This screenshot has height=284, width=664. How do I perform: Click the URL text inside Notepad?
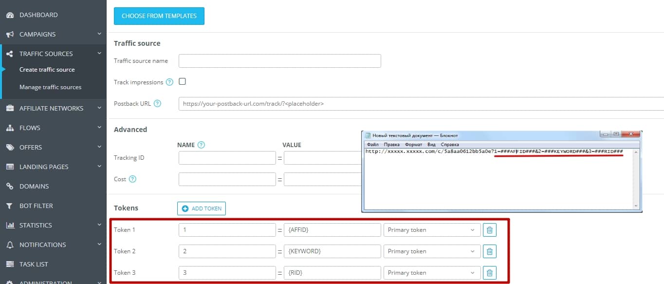494,152
